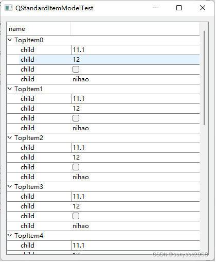Select 'child' label next to TopItem2's nihao

(27, 177)
